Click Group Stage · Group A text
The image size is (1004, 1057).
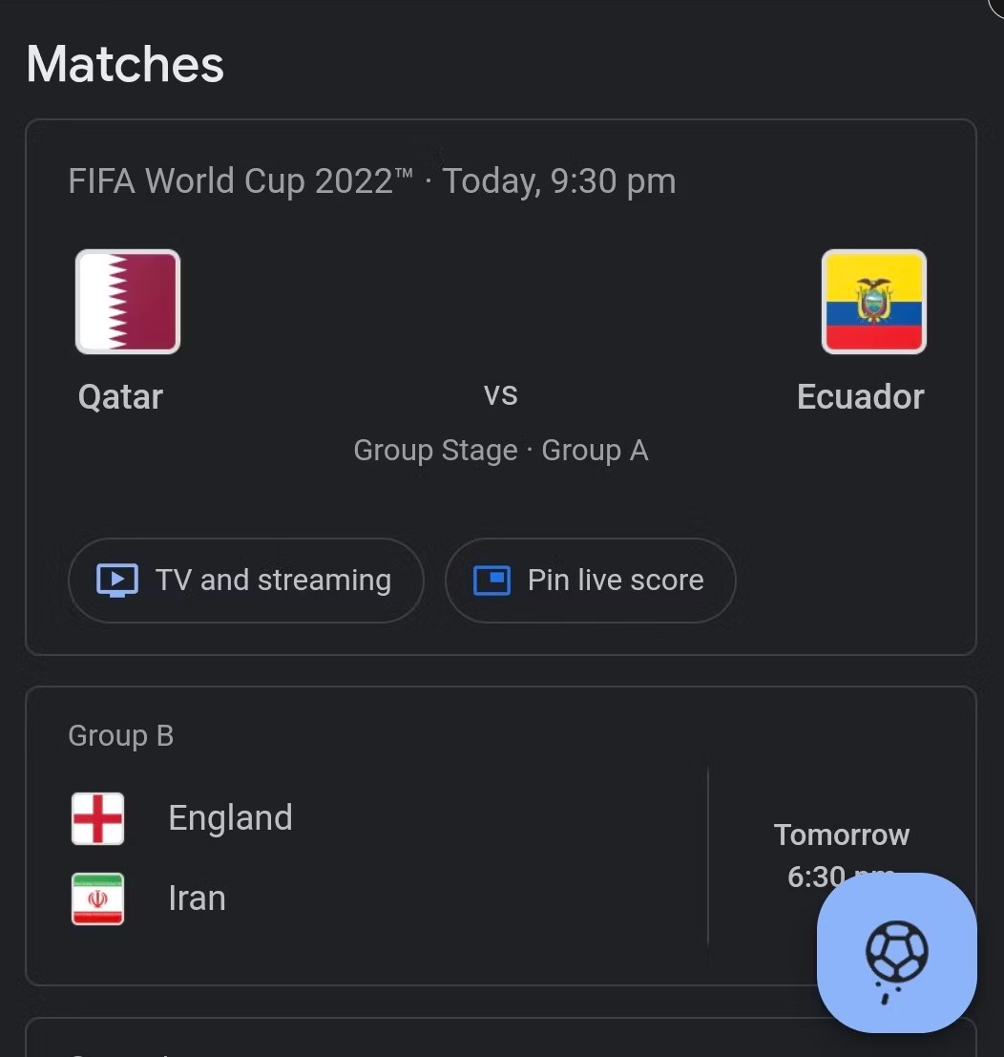tap(501, 451)
